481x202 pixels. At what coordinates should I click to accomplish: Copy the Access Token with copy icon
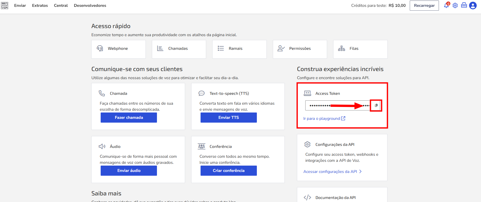(376, 105)
